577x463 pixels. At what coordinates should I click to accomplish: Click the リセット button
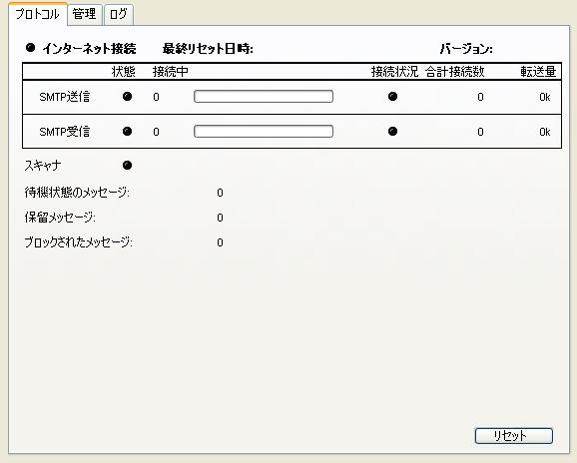(x=514, y=436)
